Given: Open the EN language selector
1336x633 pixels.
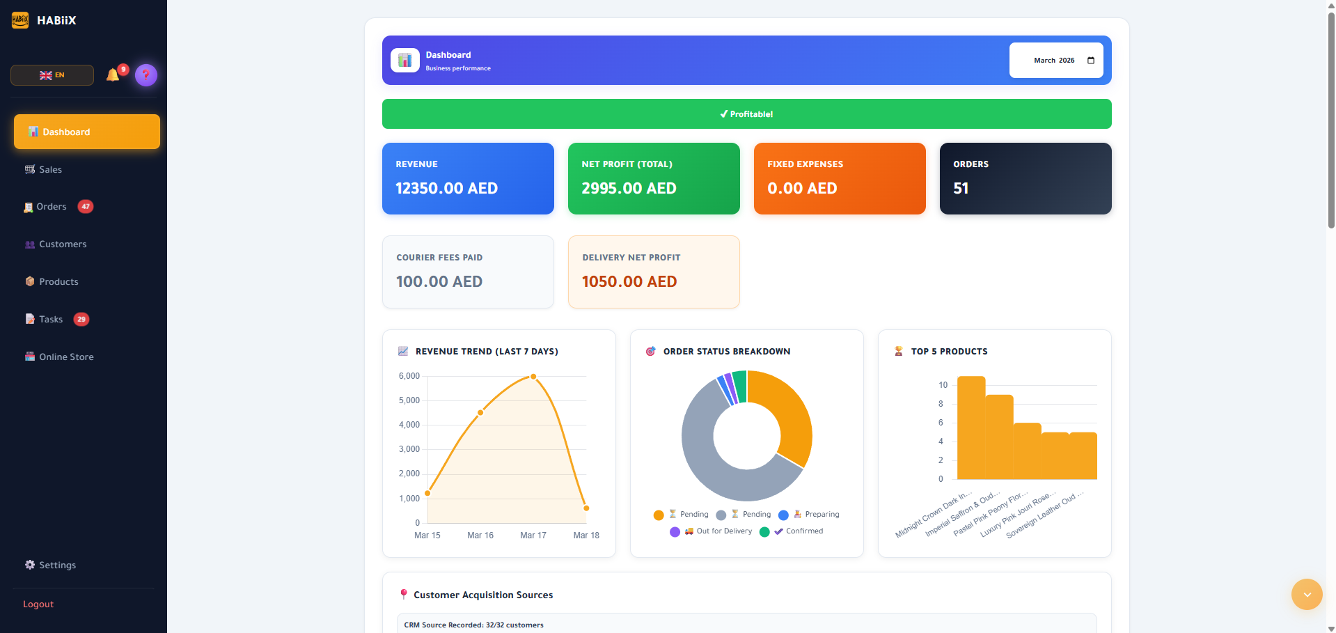Looking at the screenshot, I should pos(52,75).
